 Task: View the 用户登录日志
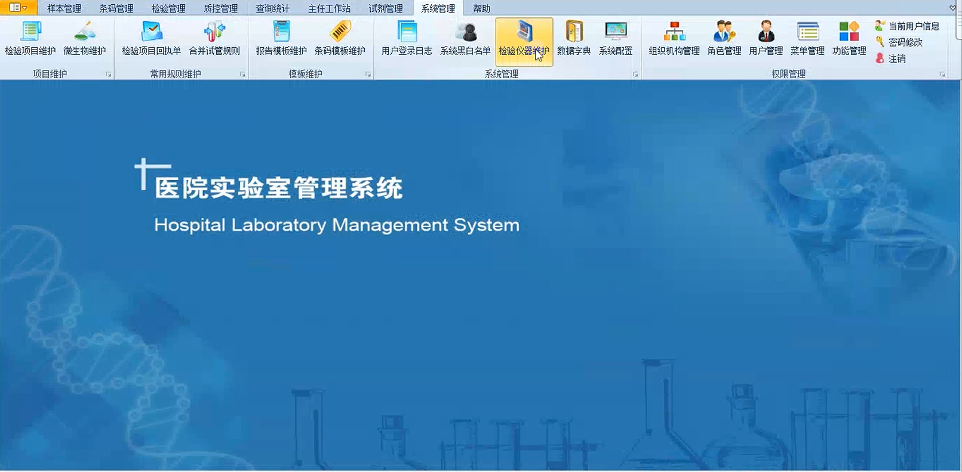tap(407, 39)
